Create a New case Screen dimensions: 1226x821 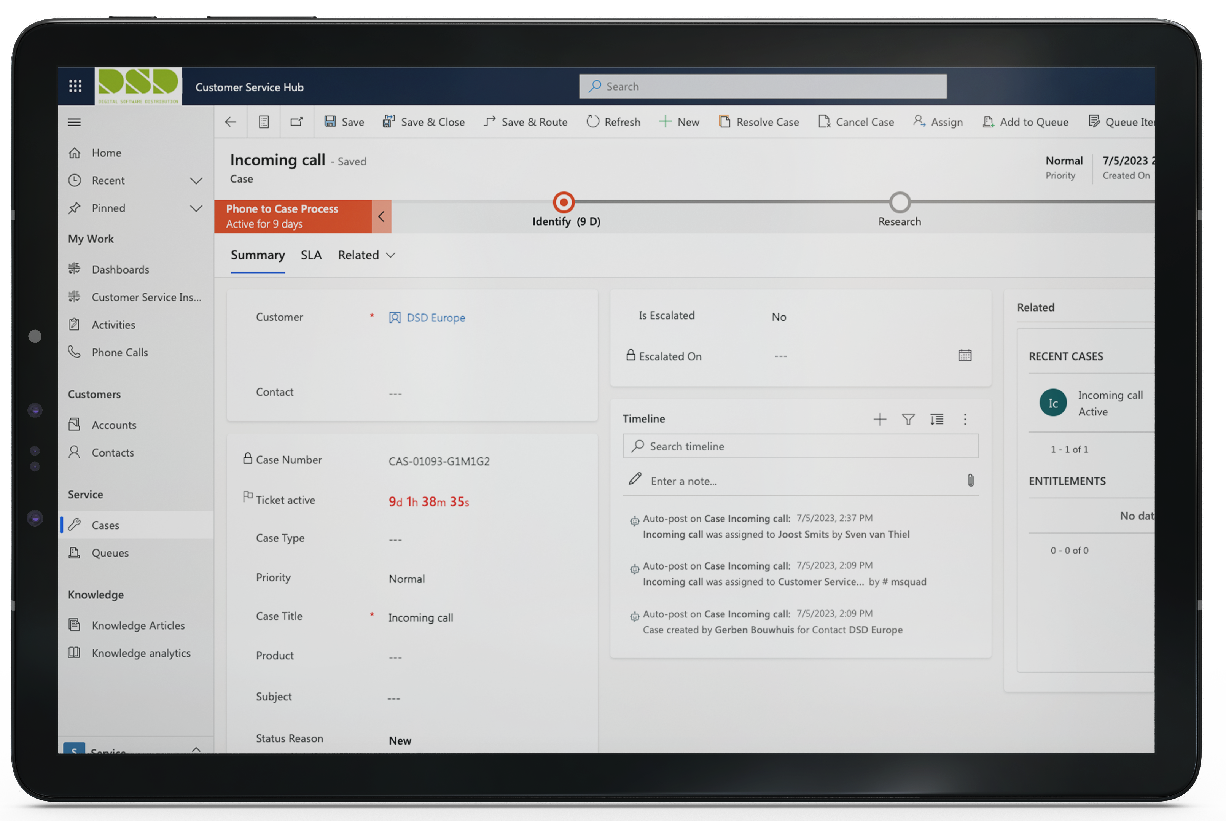679,122
